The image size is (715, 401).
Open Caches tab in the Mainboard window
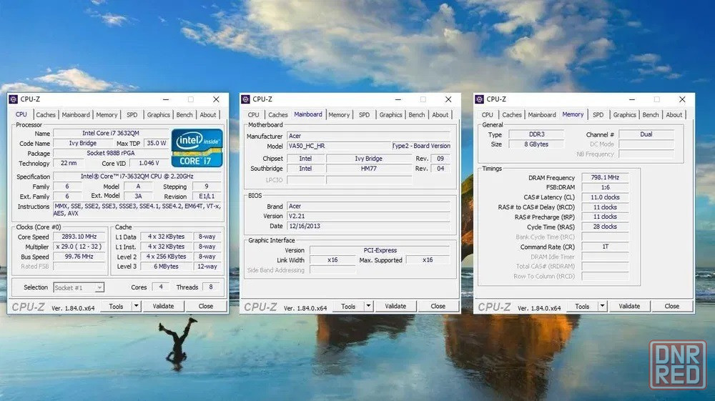coord(277,115)
